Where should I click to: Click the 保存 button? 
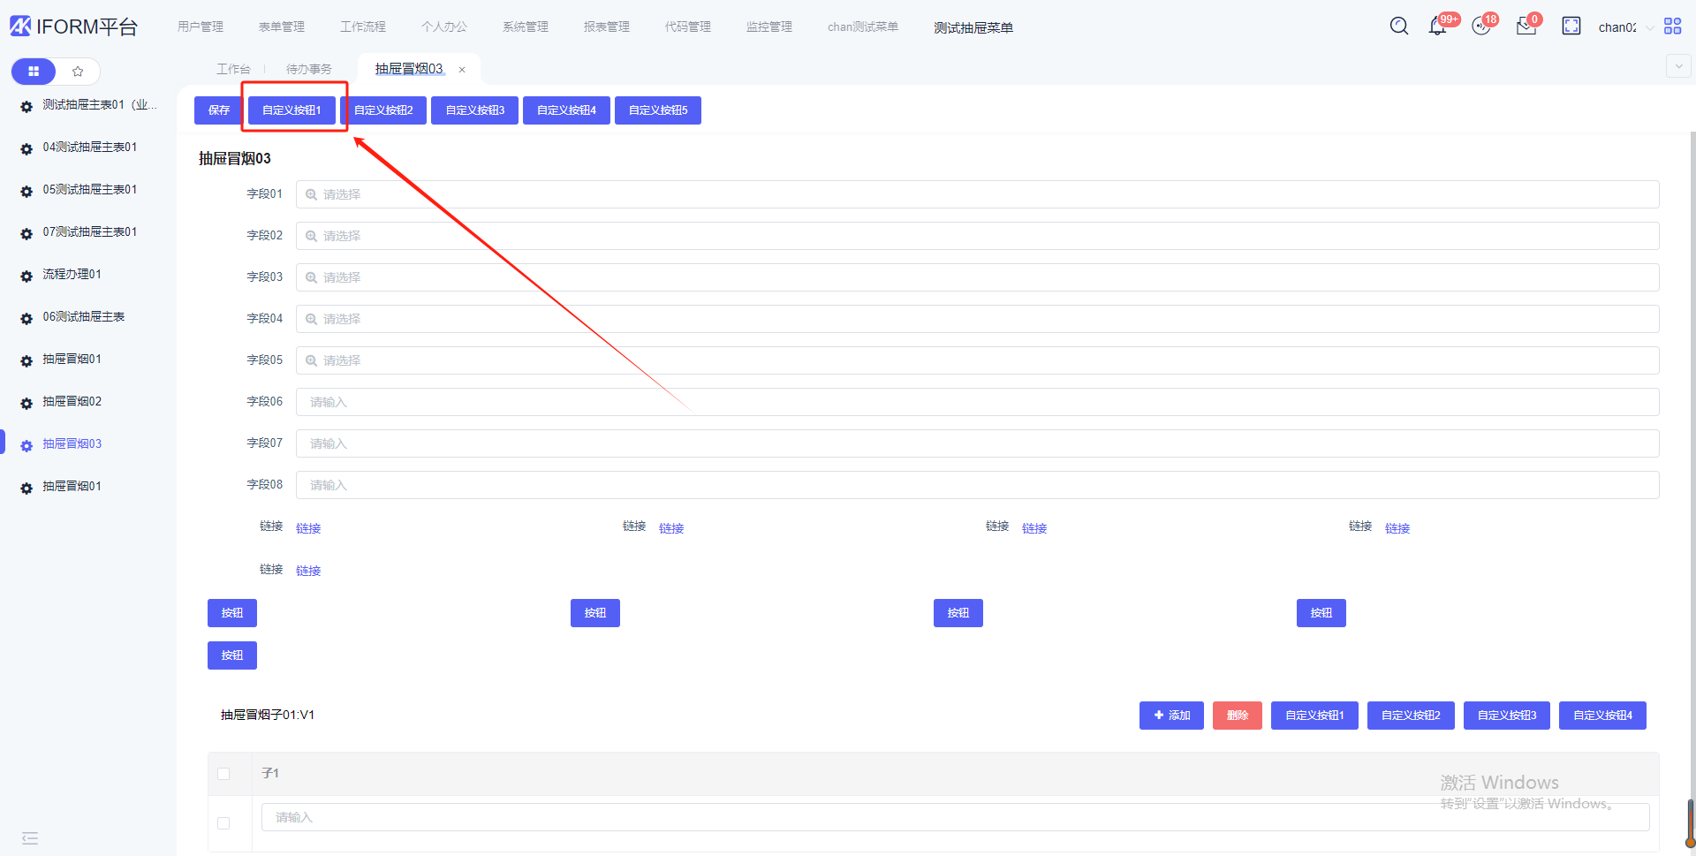pyautogui.click(x=218, y=110)
